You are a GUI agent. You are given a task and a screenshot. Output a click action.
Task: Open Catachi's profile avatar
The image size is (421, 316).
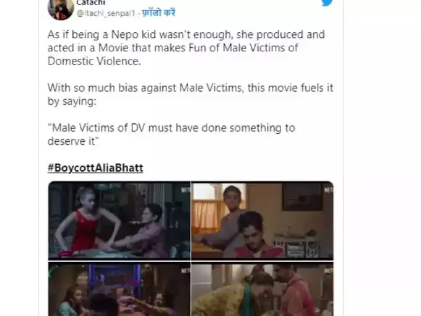[59, 7]
